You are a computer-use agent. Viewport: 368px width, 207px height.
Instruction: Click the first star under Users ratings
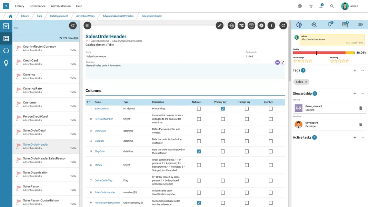point(295,61)
